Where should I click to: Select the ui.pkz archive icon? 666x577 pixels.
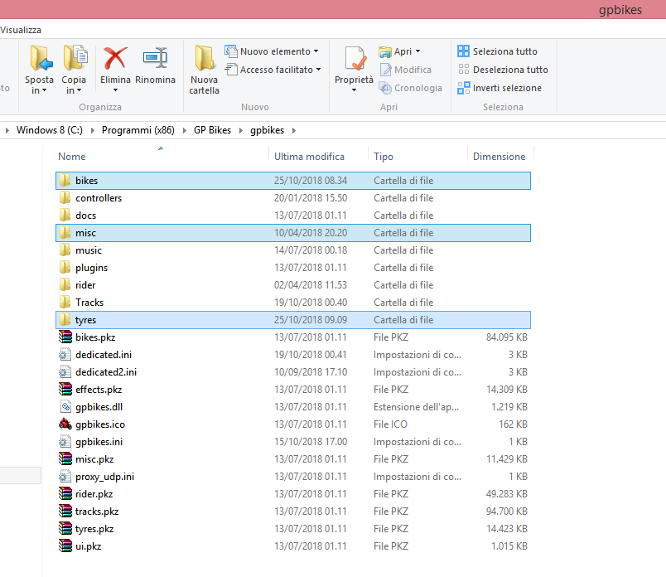65,546
